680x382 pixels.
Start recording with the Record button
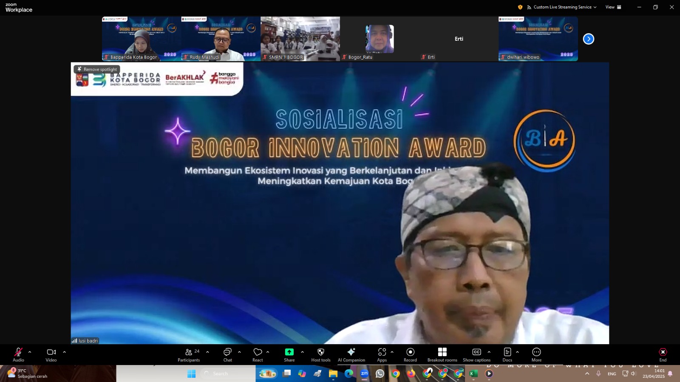click(x=410, y=355)
